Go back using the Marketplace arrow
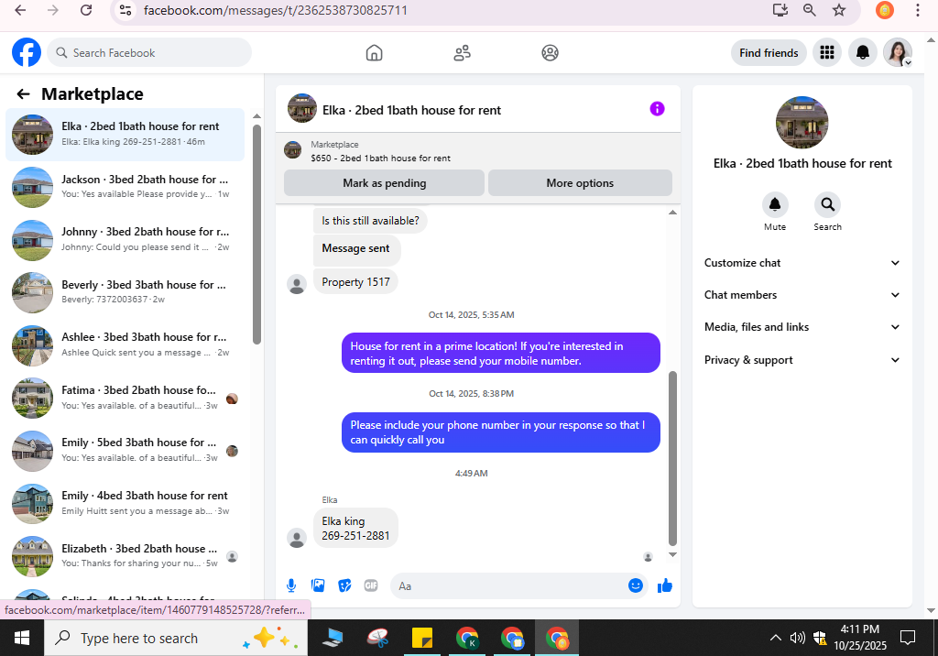This screenshot has width=938, height=656. pyautogui.click(x=23, y=94)
